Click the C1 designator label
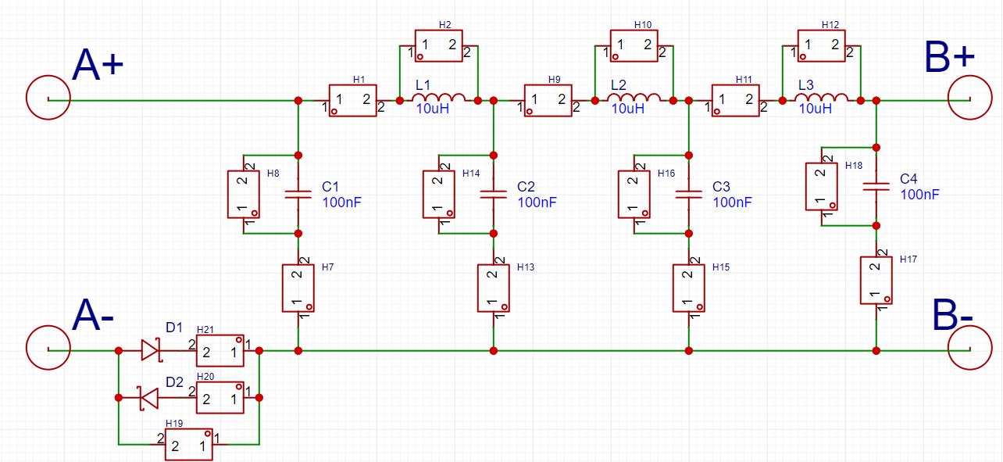This screenshot has width=1003, height=462. click(330, 188)
